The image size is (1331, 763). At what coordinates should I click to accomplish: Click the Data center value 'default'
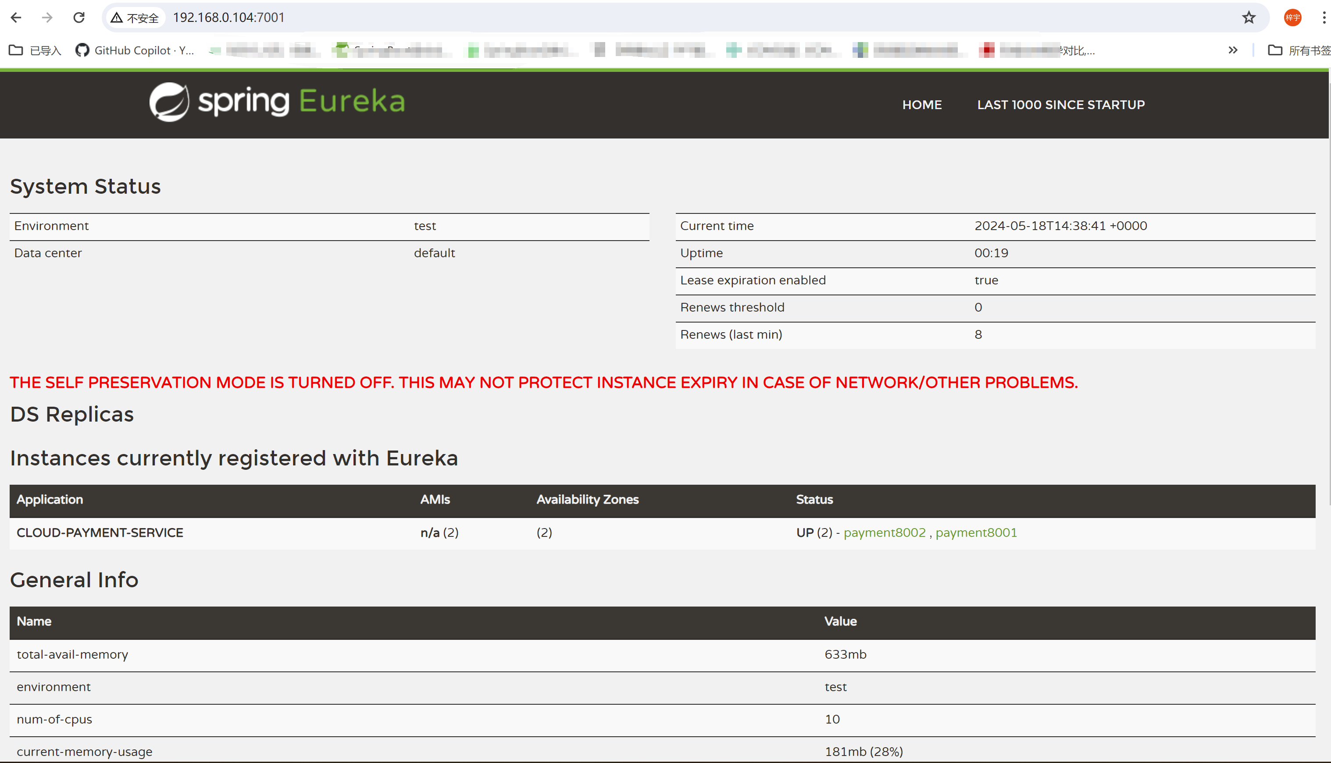click(435, 253)
